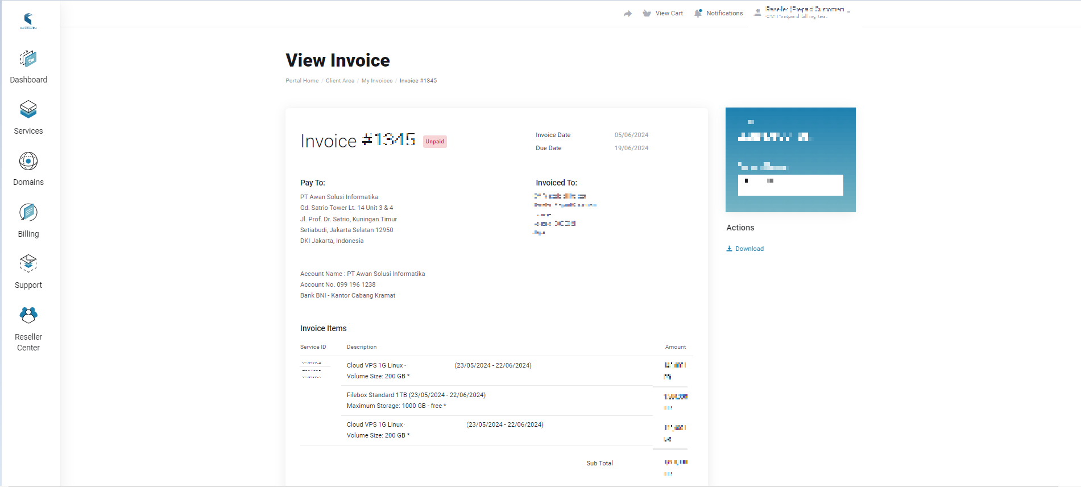Image resolution: width=1081 pixels, height=487 pixels.
Task: Click the Service ID column header
Action: click(313, 347)
